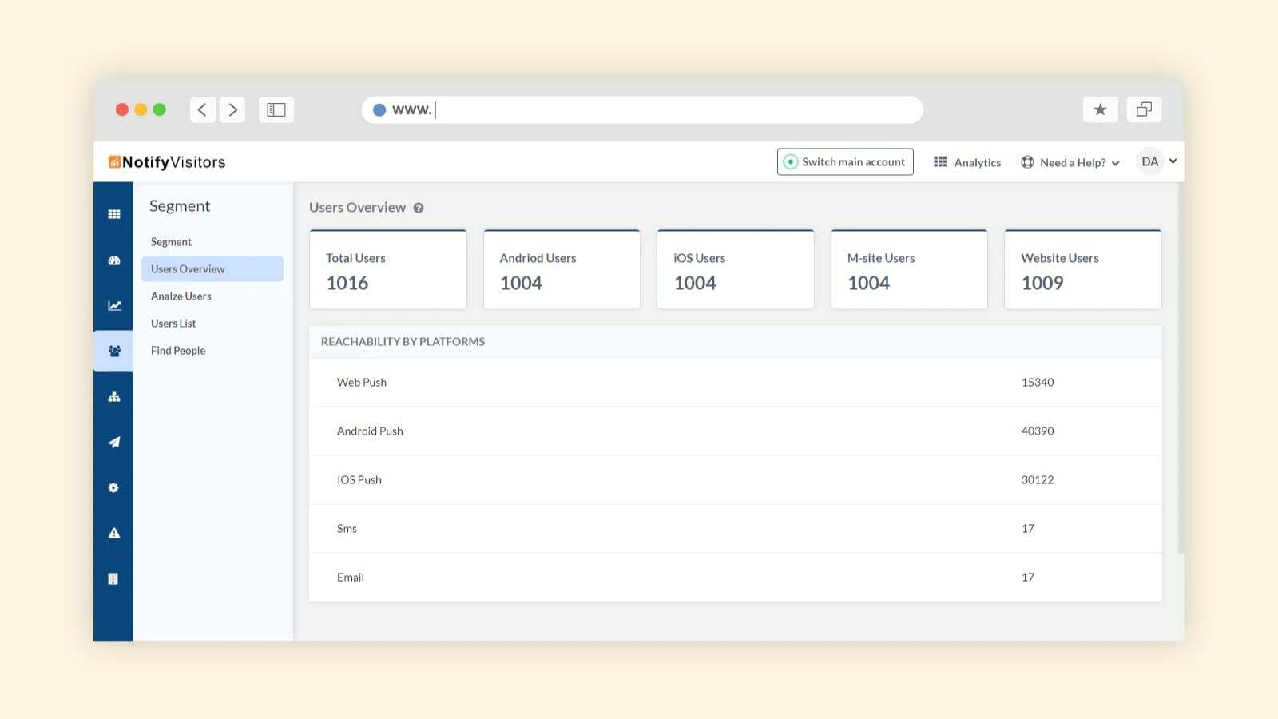Viewport: 1278px width, 719px height.
Task: Open Users List menu item
Action: coord(173,324)
